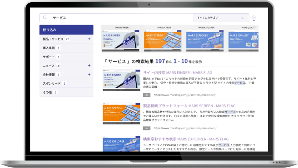This screenshot has height=168, width=298.
Task: Click into the サービス search field
Action: tap(122, 18)
